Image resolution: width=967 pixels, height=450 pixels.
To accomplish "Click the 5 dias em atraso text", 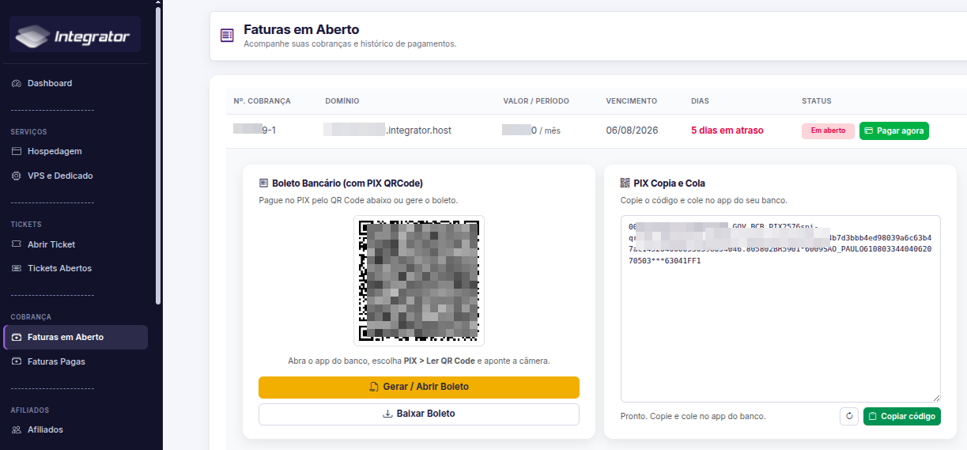I will click(x=727, y=130).
